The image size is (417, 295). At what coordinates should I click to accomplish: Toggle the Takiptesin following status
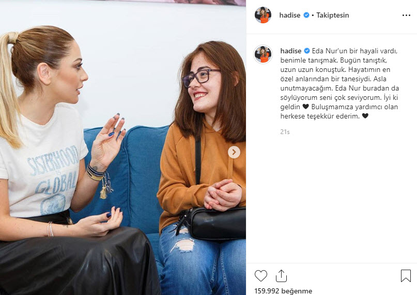[x=332, y=15]
